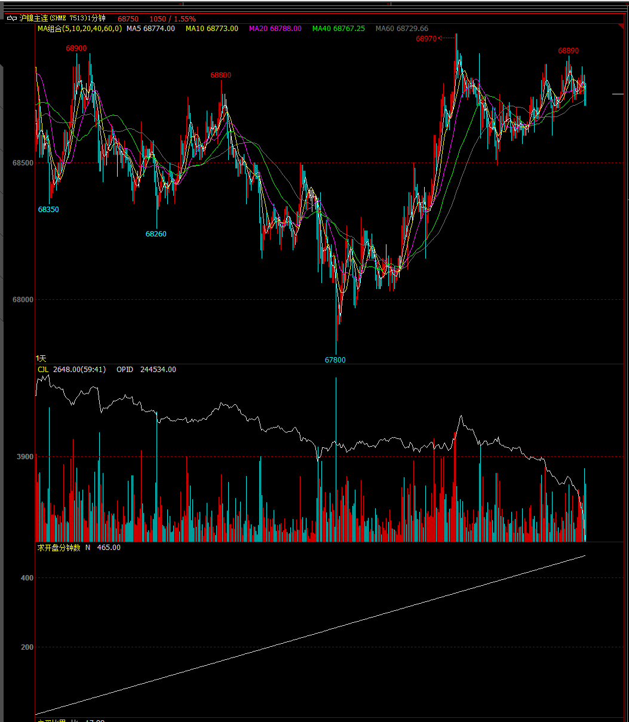629x722 pixels.
Task: Click the 68900 peak price label
Action: coord(76,48)
